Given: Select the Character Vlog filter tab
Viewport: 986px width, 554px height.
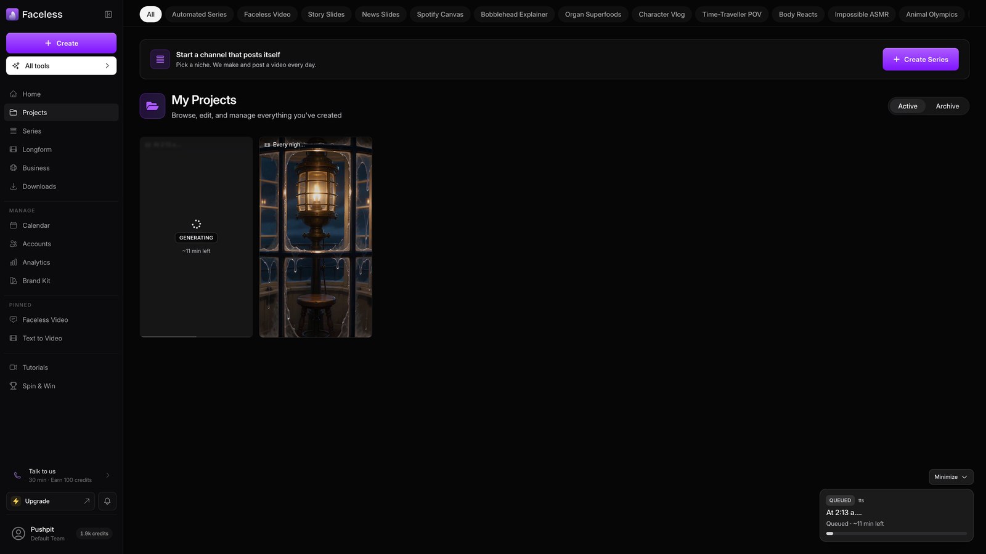Looking at the screenshot, I should tap(661, 14).
